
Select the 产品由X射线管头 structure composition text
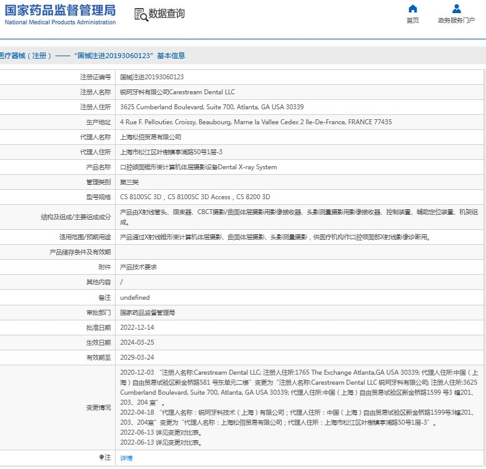pyautogui.click(x=299, y=217)
